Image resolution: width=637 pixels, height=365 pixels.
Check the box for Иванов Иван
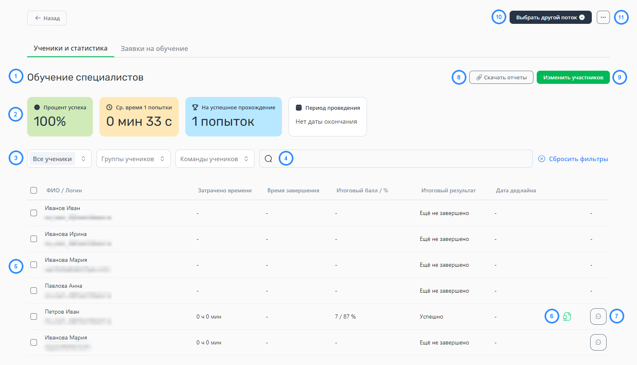34,213
